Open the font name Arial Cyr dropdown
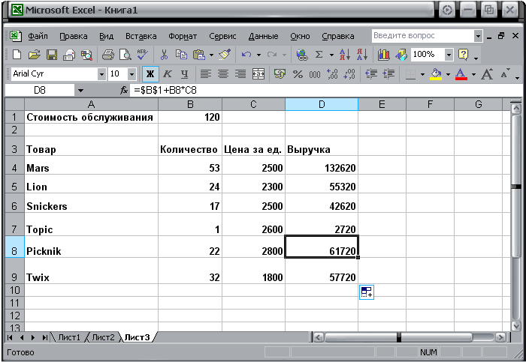This screenshot has width=526, height=362. click(101, 74)
